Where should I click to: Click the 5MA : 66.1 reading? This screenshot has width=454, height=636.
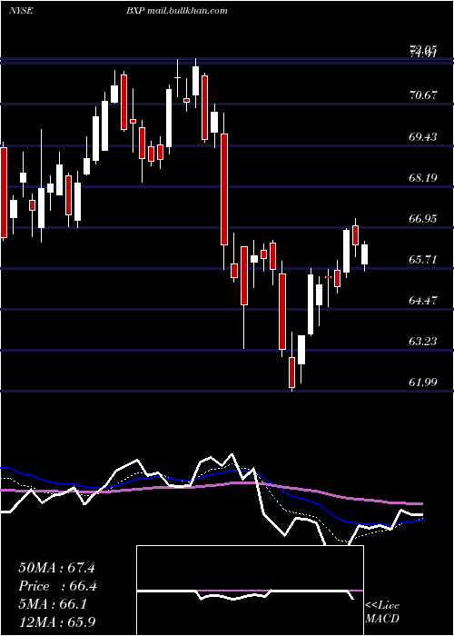coord(53,604)
